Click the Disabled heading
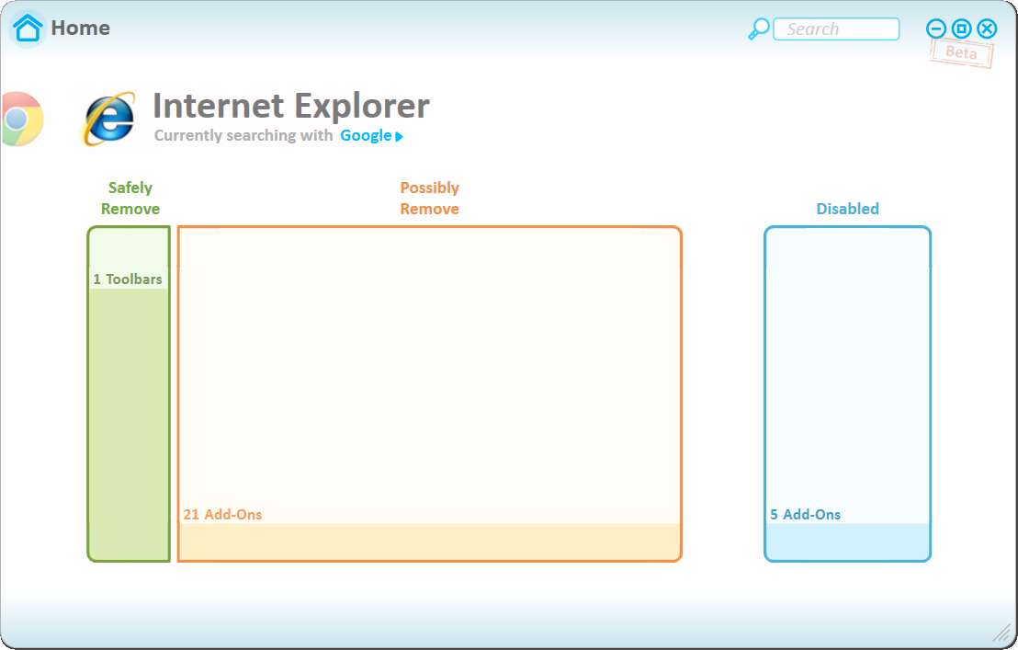The width and height of the screenshot is (1018, 650). pyautogui.click(x=848, y=209)
